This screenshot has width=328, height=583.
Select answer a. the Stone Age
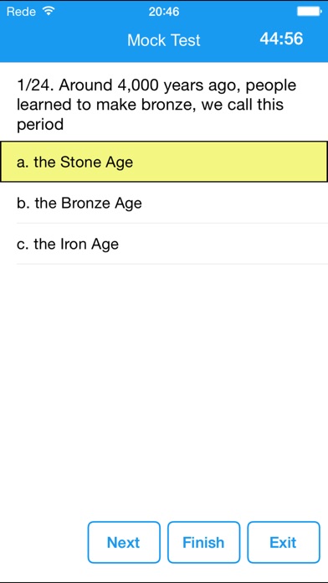(164, 162)
